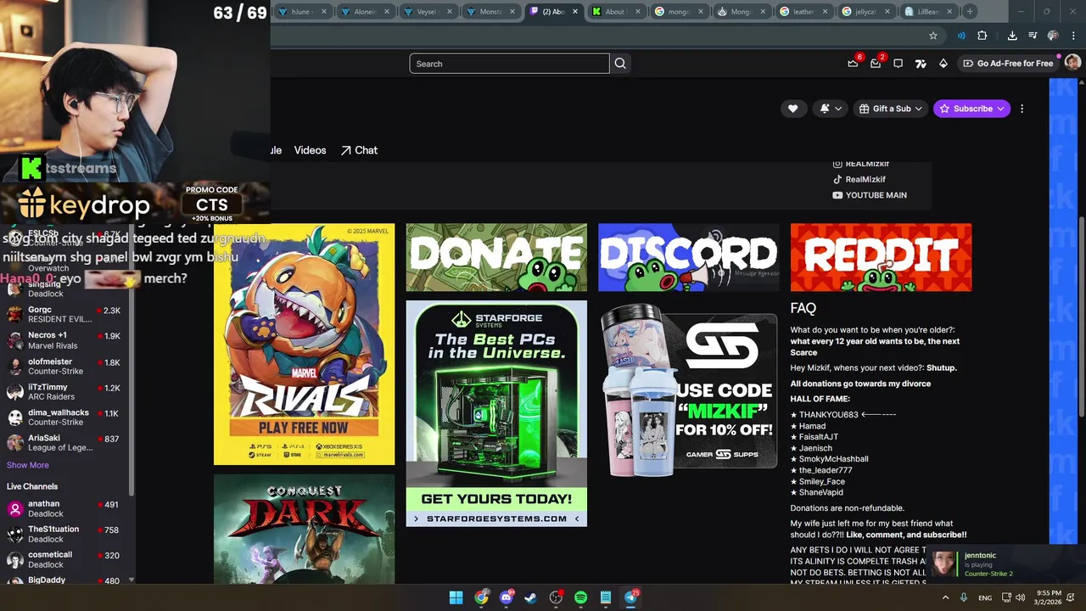Open the browser extensions puzzle icon
This screenshot has height=611, width=1086.
(x=982, y=36)
